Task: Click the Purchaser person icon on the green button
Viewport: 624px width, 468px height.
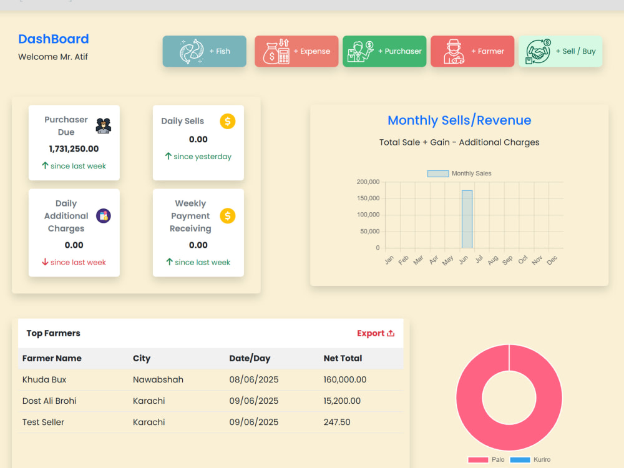Action: (x=361, y=51)
